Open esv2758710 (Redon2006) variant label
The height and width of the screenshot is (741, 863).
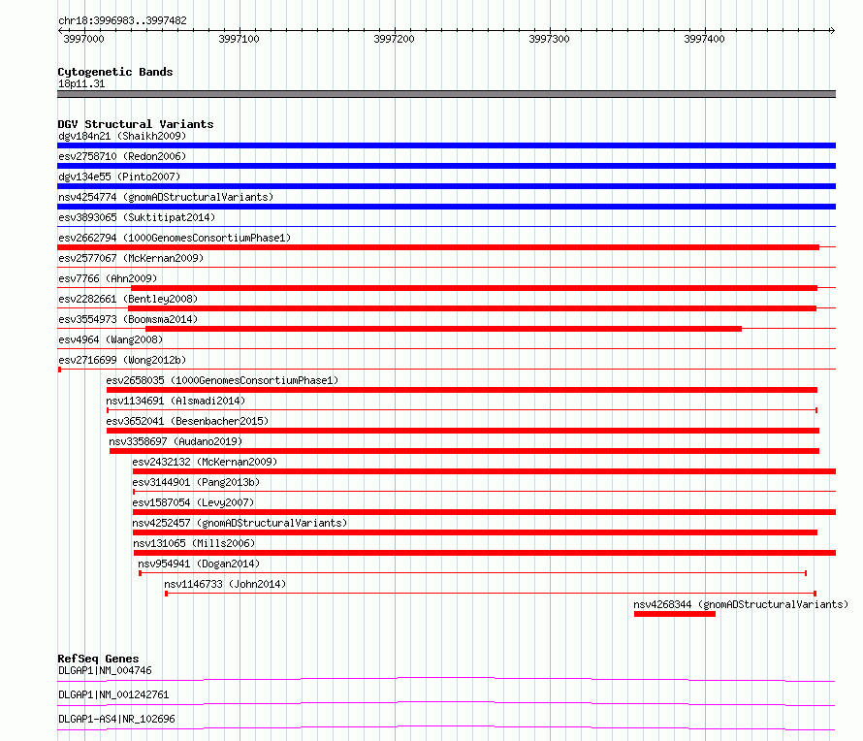click(122, 156)
